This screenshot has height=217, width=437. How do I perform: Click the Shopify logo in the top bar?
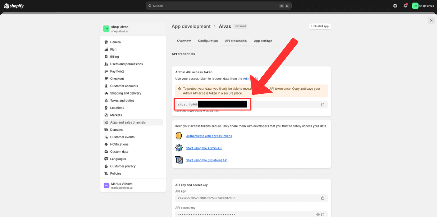pyautogui.click(x=14, y=6)
